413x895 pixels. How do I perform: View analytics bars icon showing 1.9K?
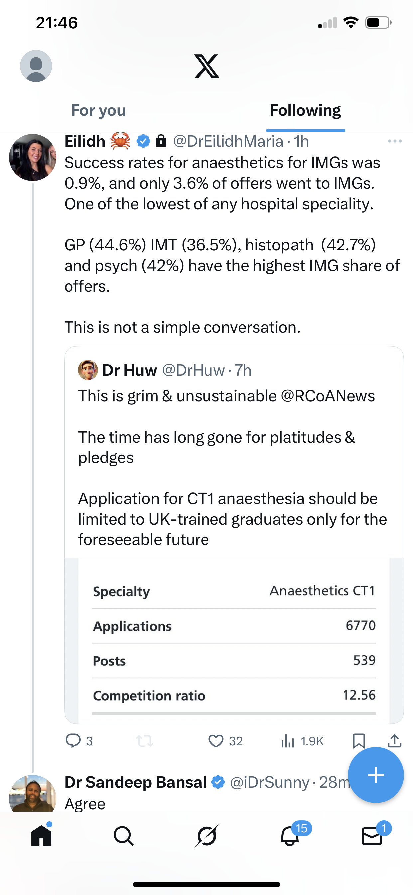pos(288,741)
